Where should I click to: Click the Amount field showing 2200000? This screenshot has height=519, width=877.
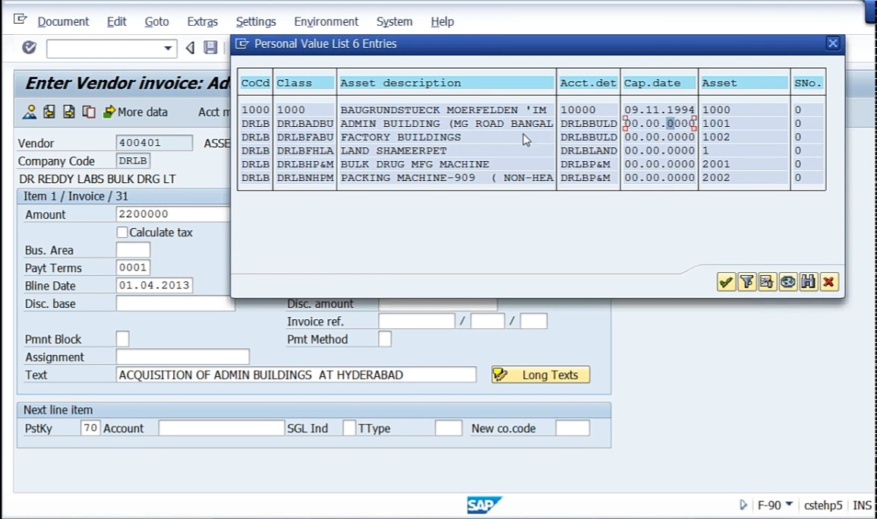coord(173,214)
